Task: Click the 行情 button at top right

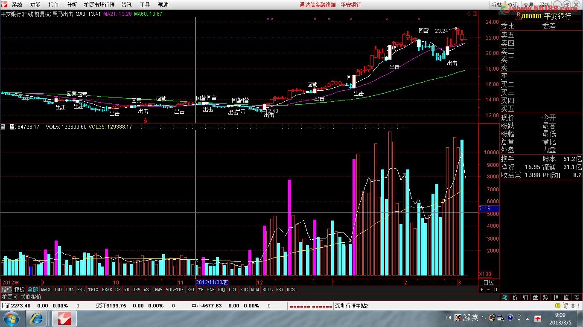Action: 497,5
